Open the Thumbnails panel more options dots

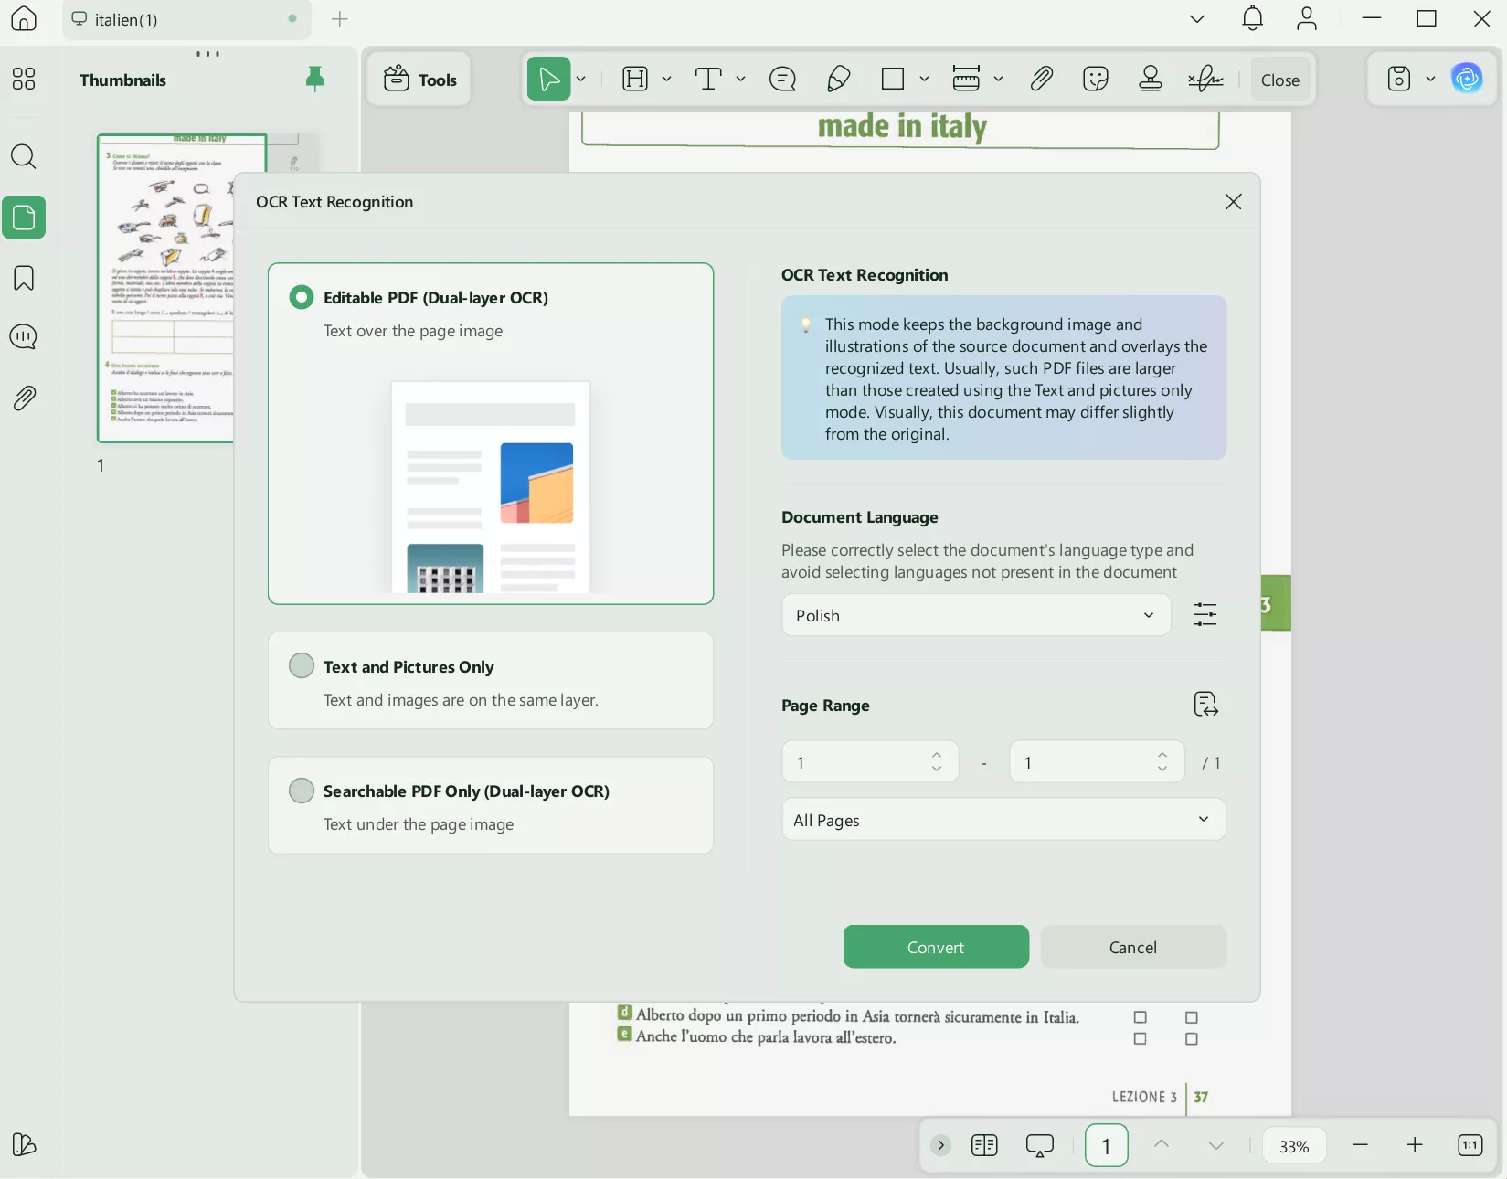coord(207,54)
